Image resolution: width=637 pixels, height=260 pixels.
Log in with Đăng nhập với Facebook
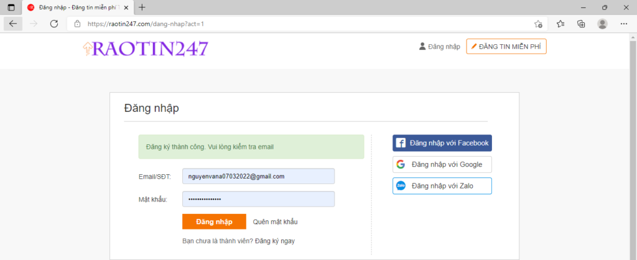pos(442,143)
